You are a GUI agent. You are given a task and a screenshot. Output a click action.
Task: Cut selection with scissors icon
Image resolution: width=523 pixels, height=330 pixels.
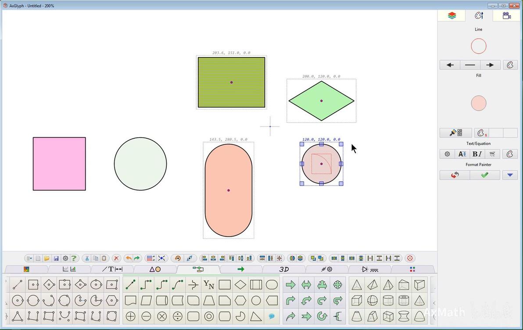click(87, 258)
